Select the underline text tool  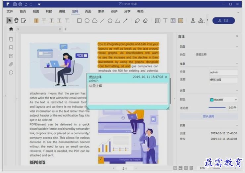[x=52, y=21]
